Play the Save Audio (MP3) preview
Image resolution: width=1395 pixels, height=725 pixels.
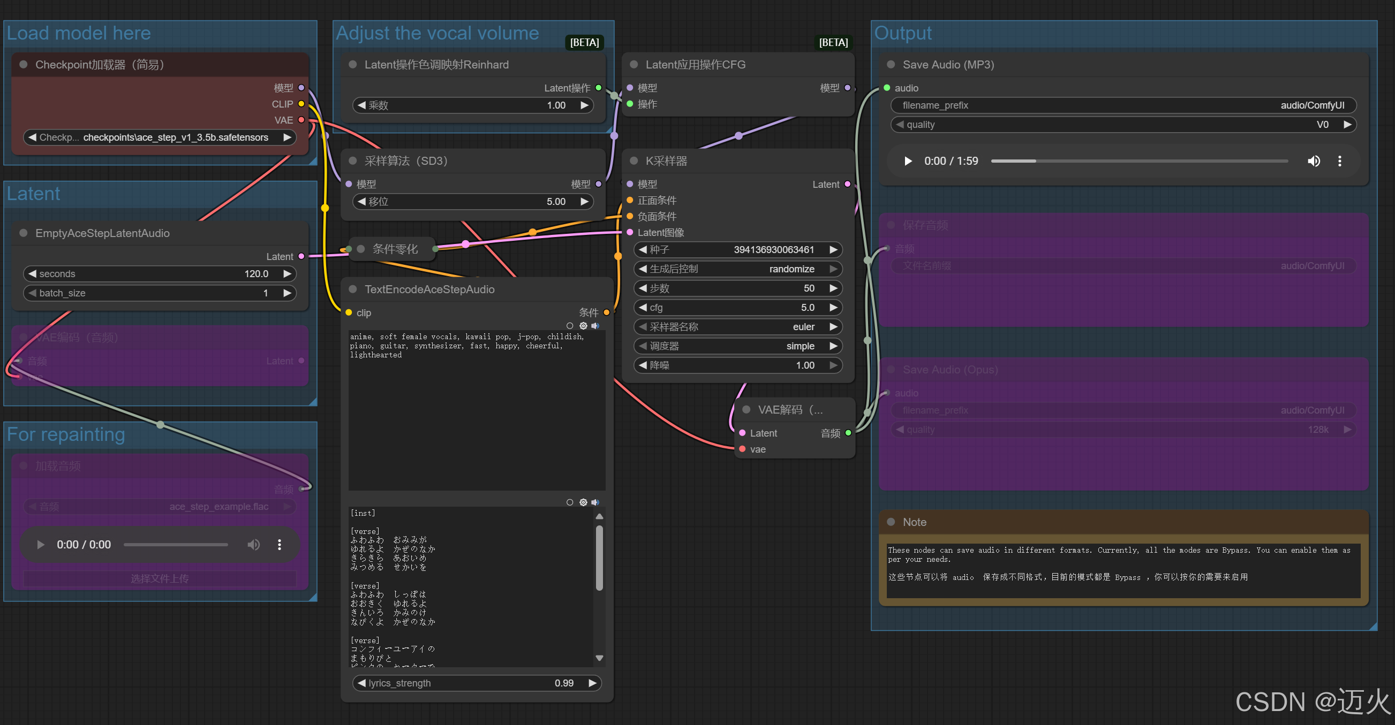tap(908, 161)
